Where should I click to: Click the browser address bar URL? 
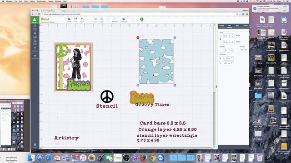pos(62,14)
